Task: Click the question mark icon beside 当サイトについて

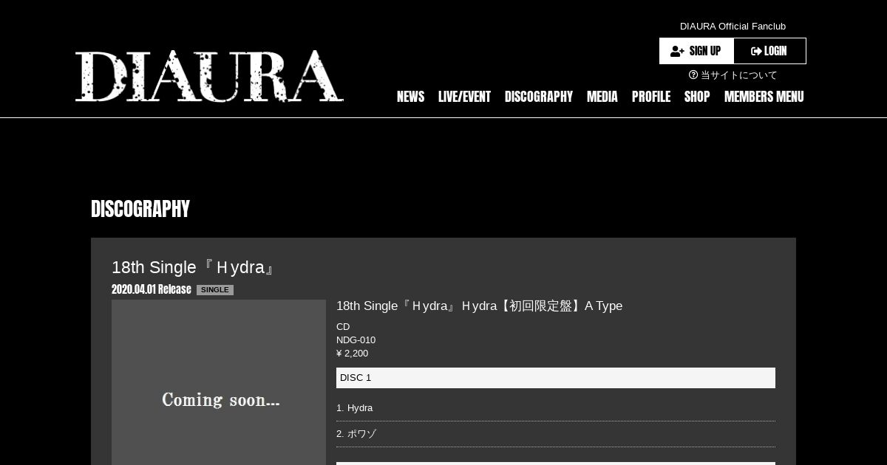Action: 693,75
